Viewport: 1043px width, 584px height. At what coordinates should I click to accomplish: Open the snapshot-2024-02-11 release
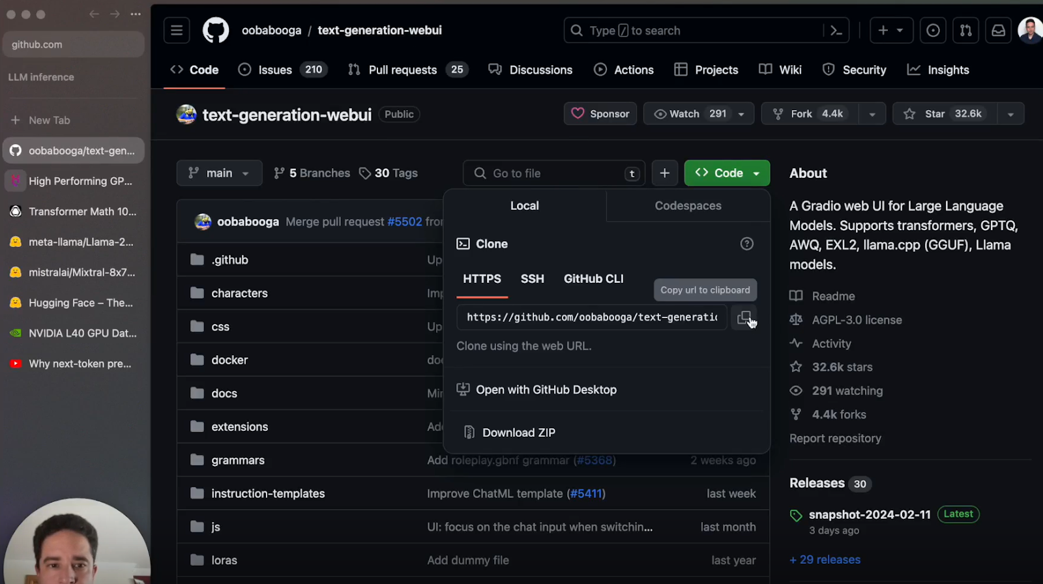point(870,514)
